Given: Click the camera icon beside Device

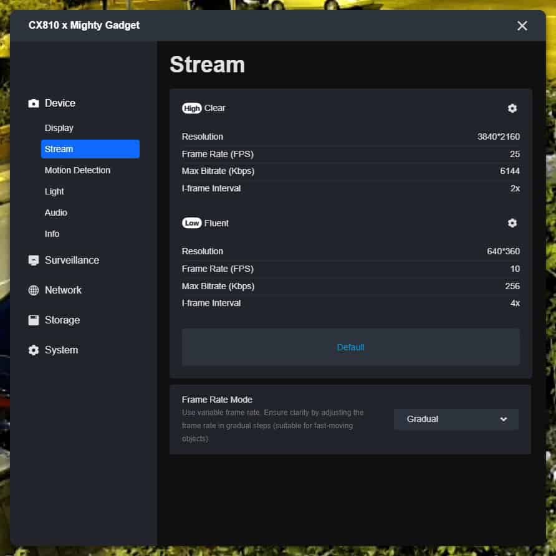Looking at the screenshot, I should tap(34, 103).
